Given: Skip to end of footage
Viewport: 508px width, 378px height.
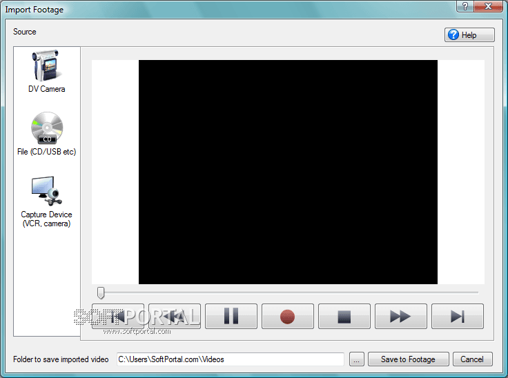Looking at the screenshot, I should point(458,316).
